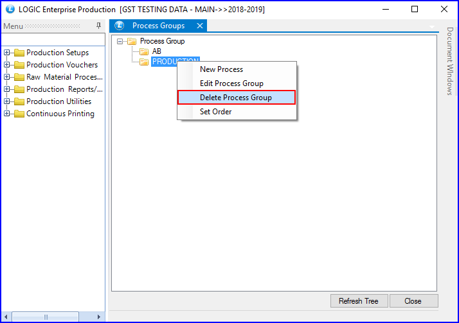Expand the Production Utilities node
This screenshot has height=323, width=459.
pyautogui.click(x=6, y=101)
